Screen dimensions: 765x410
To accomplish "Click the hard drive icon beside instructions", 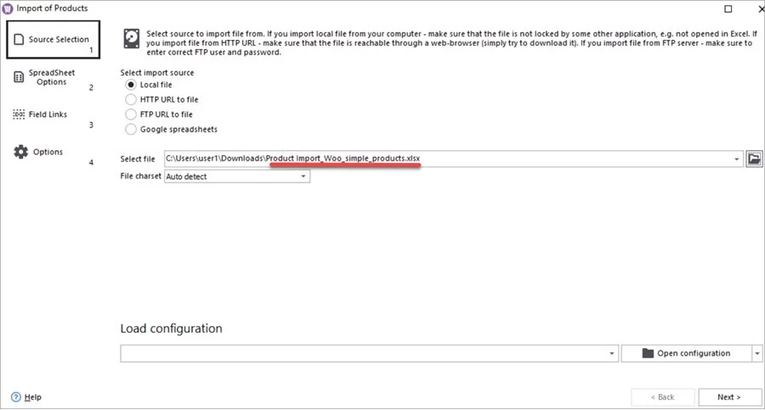I will pyautogui.click(x=132, y=40).
